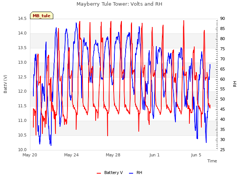Viewport: 240px width, 180px height.
Task: Click the red Battery V legend swatch
Action: click(99, 173)
